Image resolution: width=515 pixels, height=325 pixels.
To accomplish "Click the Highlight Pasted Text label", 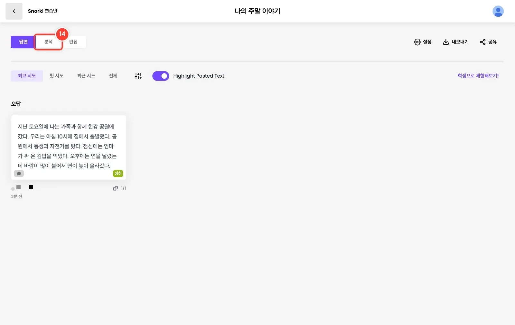I will 199,76.
